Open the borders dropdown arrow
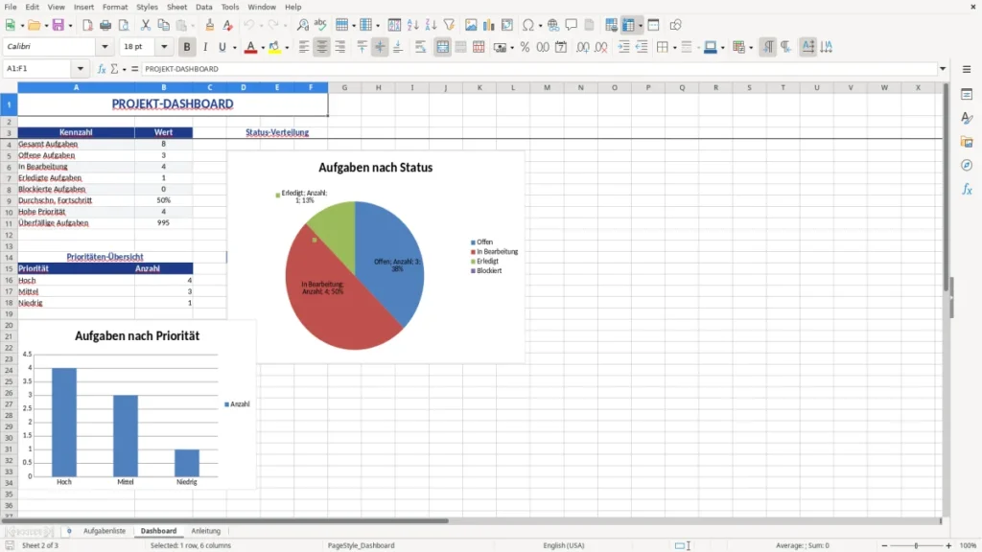The image size is (982, 552). [x=674, y=48]
